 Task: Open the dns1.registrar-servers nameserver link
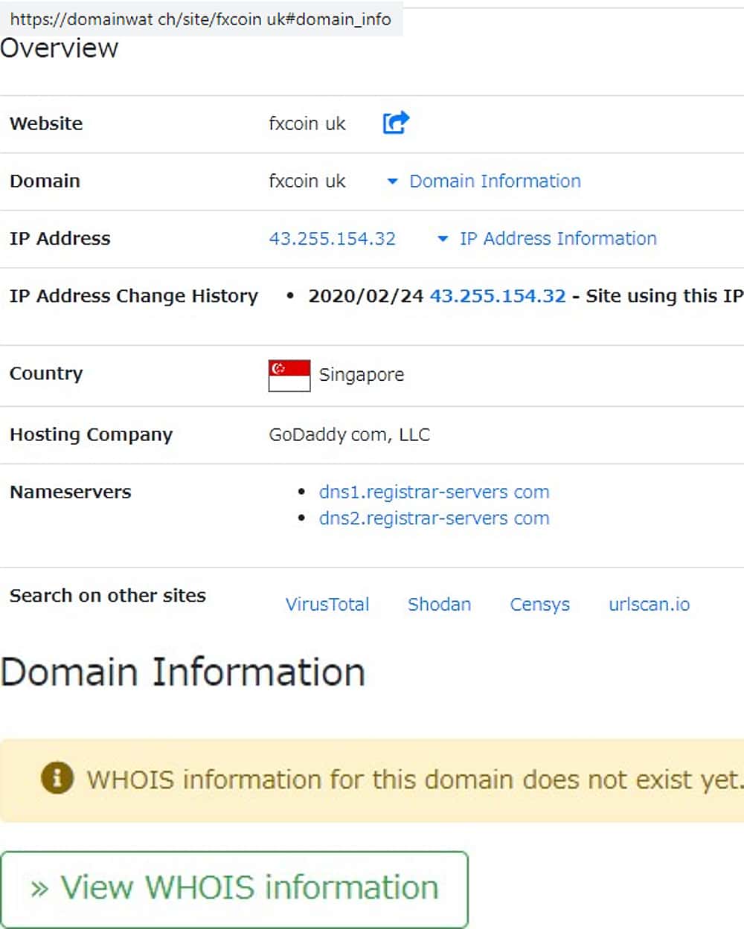[x=434, y=492]
